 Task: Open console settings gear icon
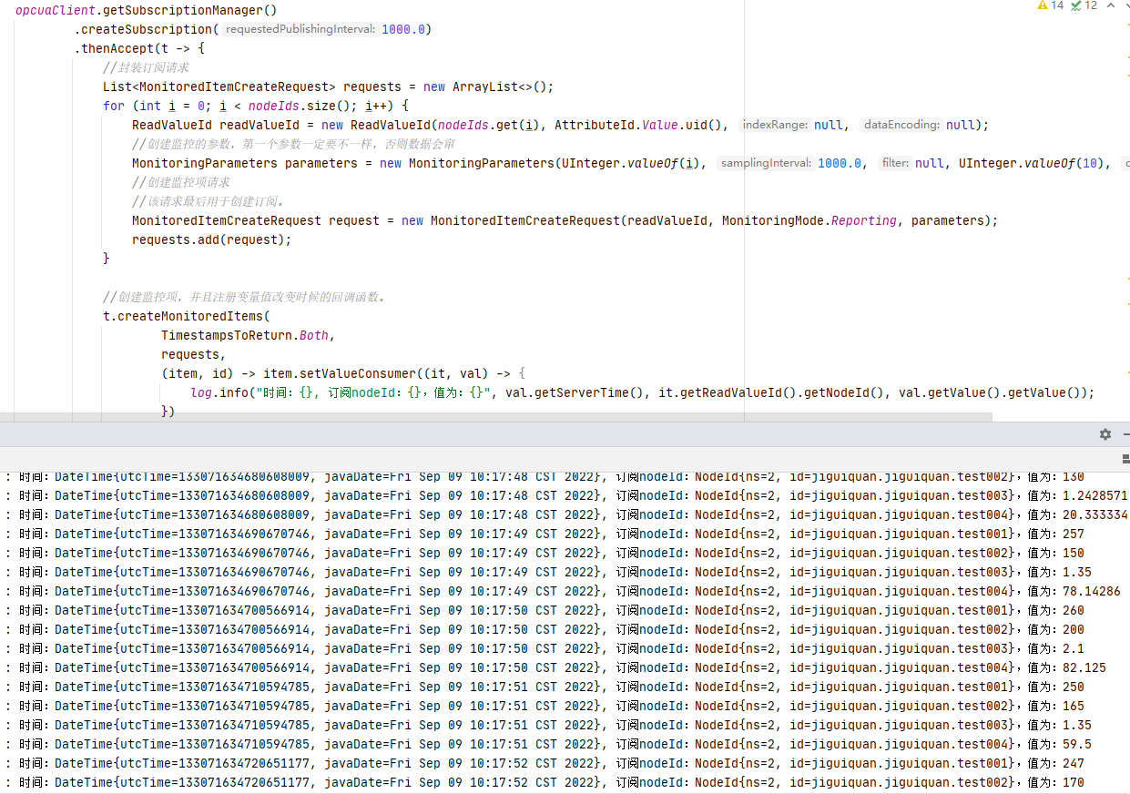pyautogui.click(x=1105, y=434)
